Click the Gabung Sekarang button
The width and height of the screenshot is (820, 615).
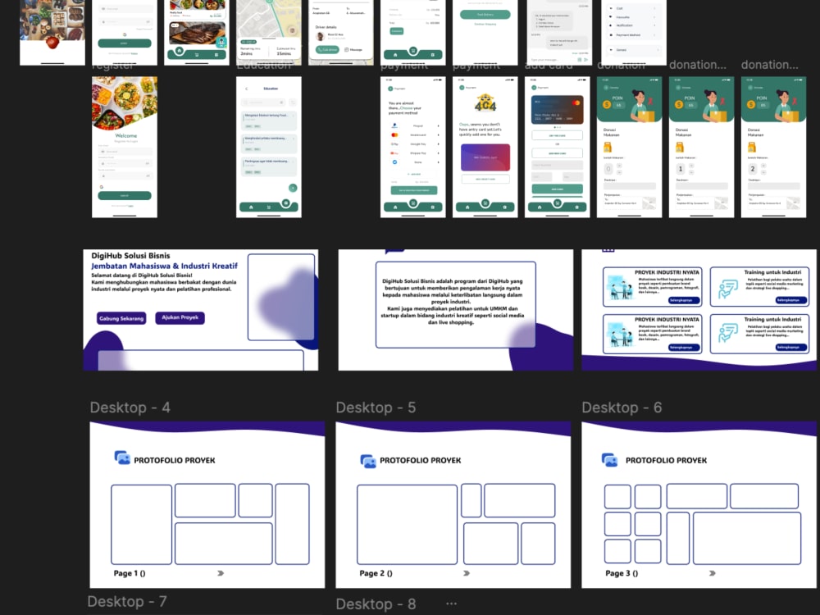point(121,318)
